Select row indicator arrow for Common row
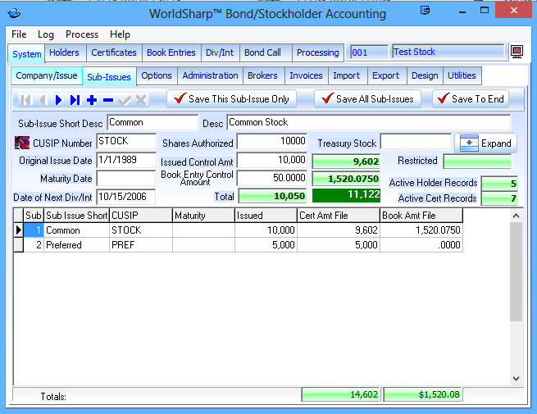The height and width of the screenshot is (414, 537). tap(19, 230)
